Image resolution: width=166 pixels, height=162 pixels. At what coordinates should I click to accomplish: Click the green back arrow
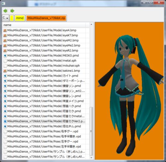[x=5, y=11]
